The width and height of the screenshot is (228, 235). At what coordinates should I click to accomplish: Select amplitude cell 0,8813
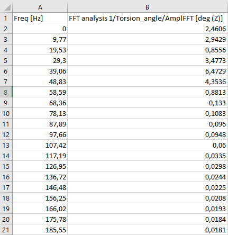(148, 92)
